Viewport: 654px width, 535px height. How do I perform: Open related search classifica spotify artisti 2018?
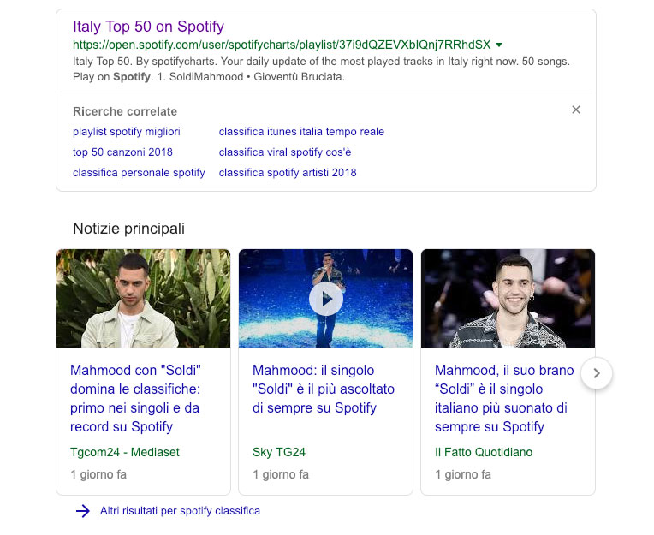[x=288, y=173]
